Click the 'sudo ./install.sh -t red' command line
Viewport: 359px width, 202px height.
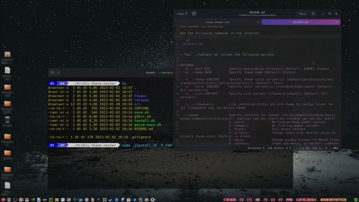(x=147, y=145)
